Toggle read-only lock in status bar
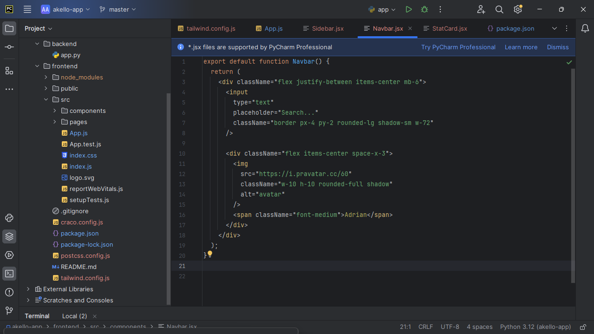 [x=583, y=327]
